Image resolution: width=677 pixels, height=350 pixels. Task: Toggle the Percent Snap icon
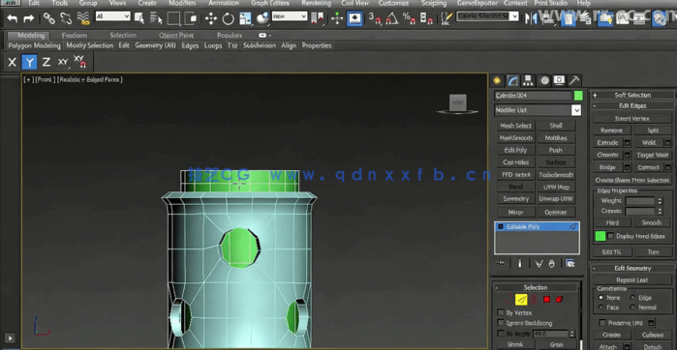point(409,18)
